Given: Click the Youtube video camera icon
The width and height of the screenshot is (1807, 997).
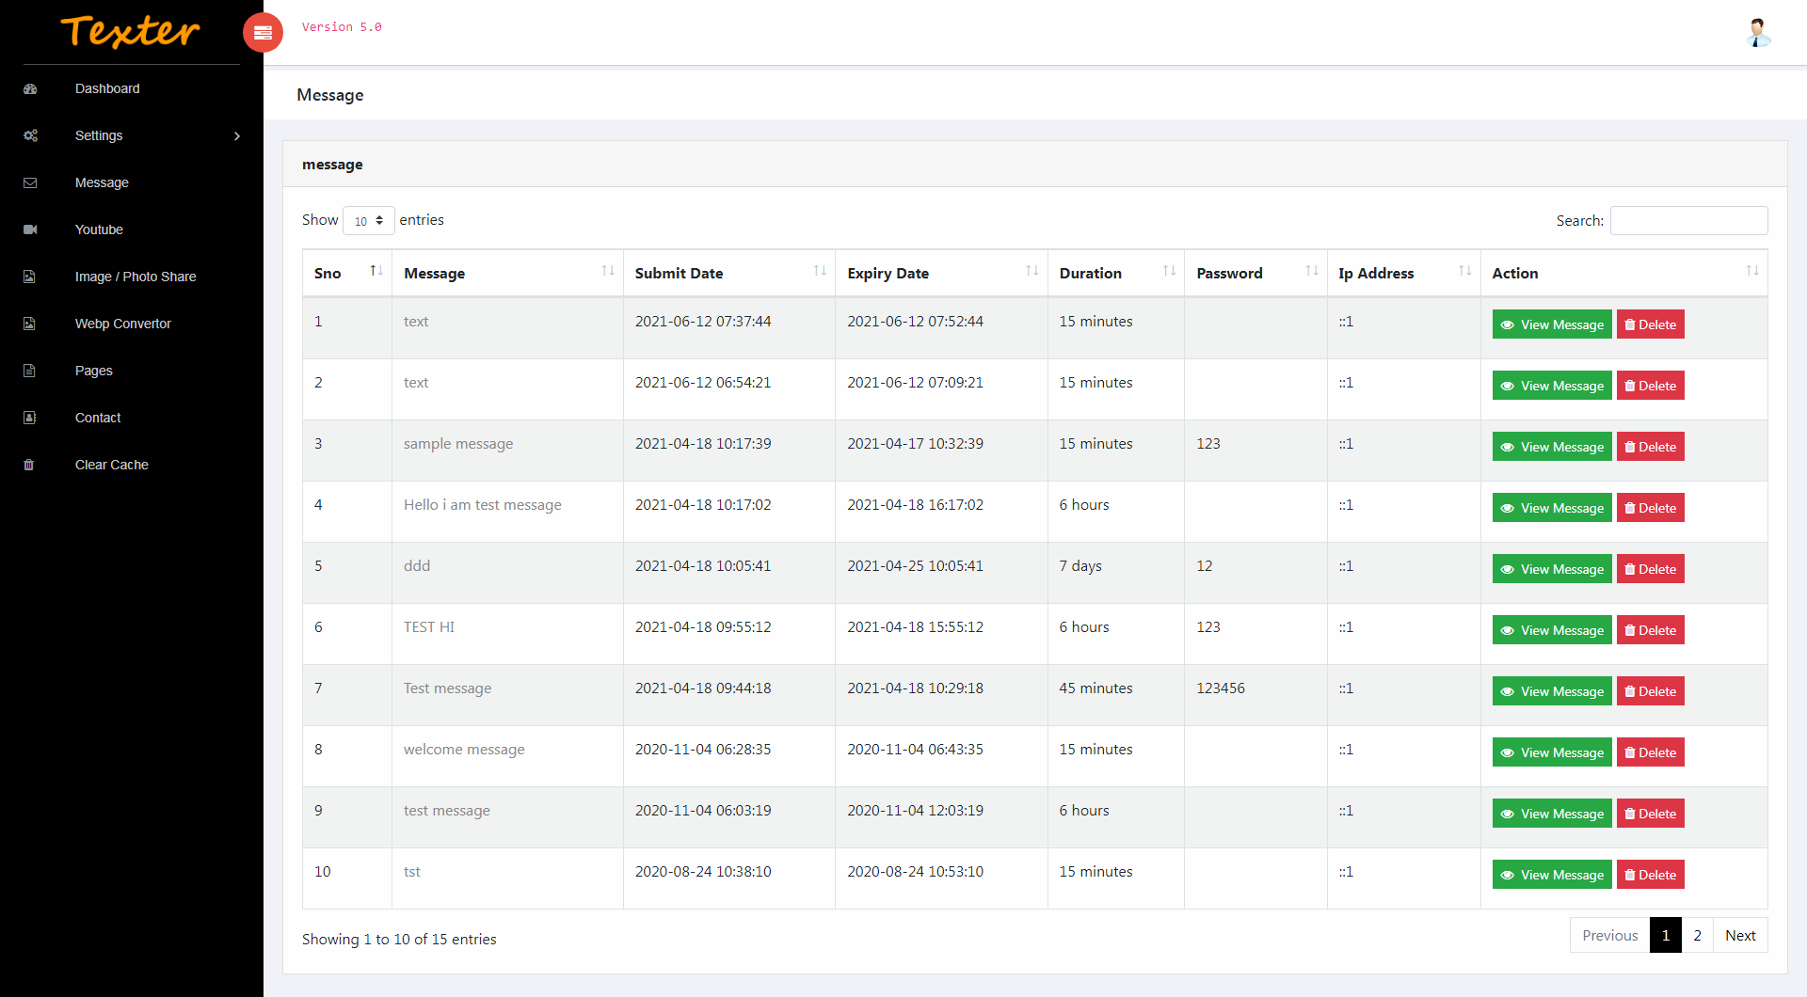Looking at the screenshot, I should (30, 230).
